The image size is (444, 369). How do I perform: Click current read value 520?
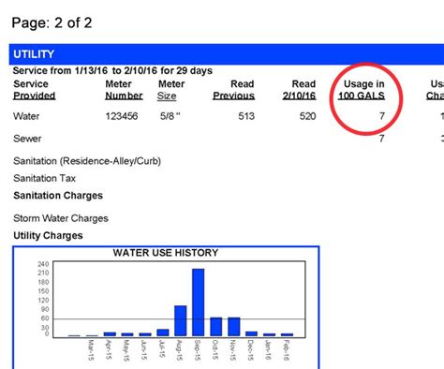(307, 116)
